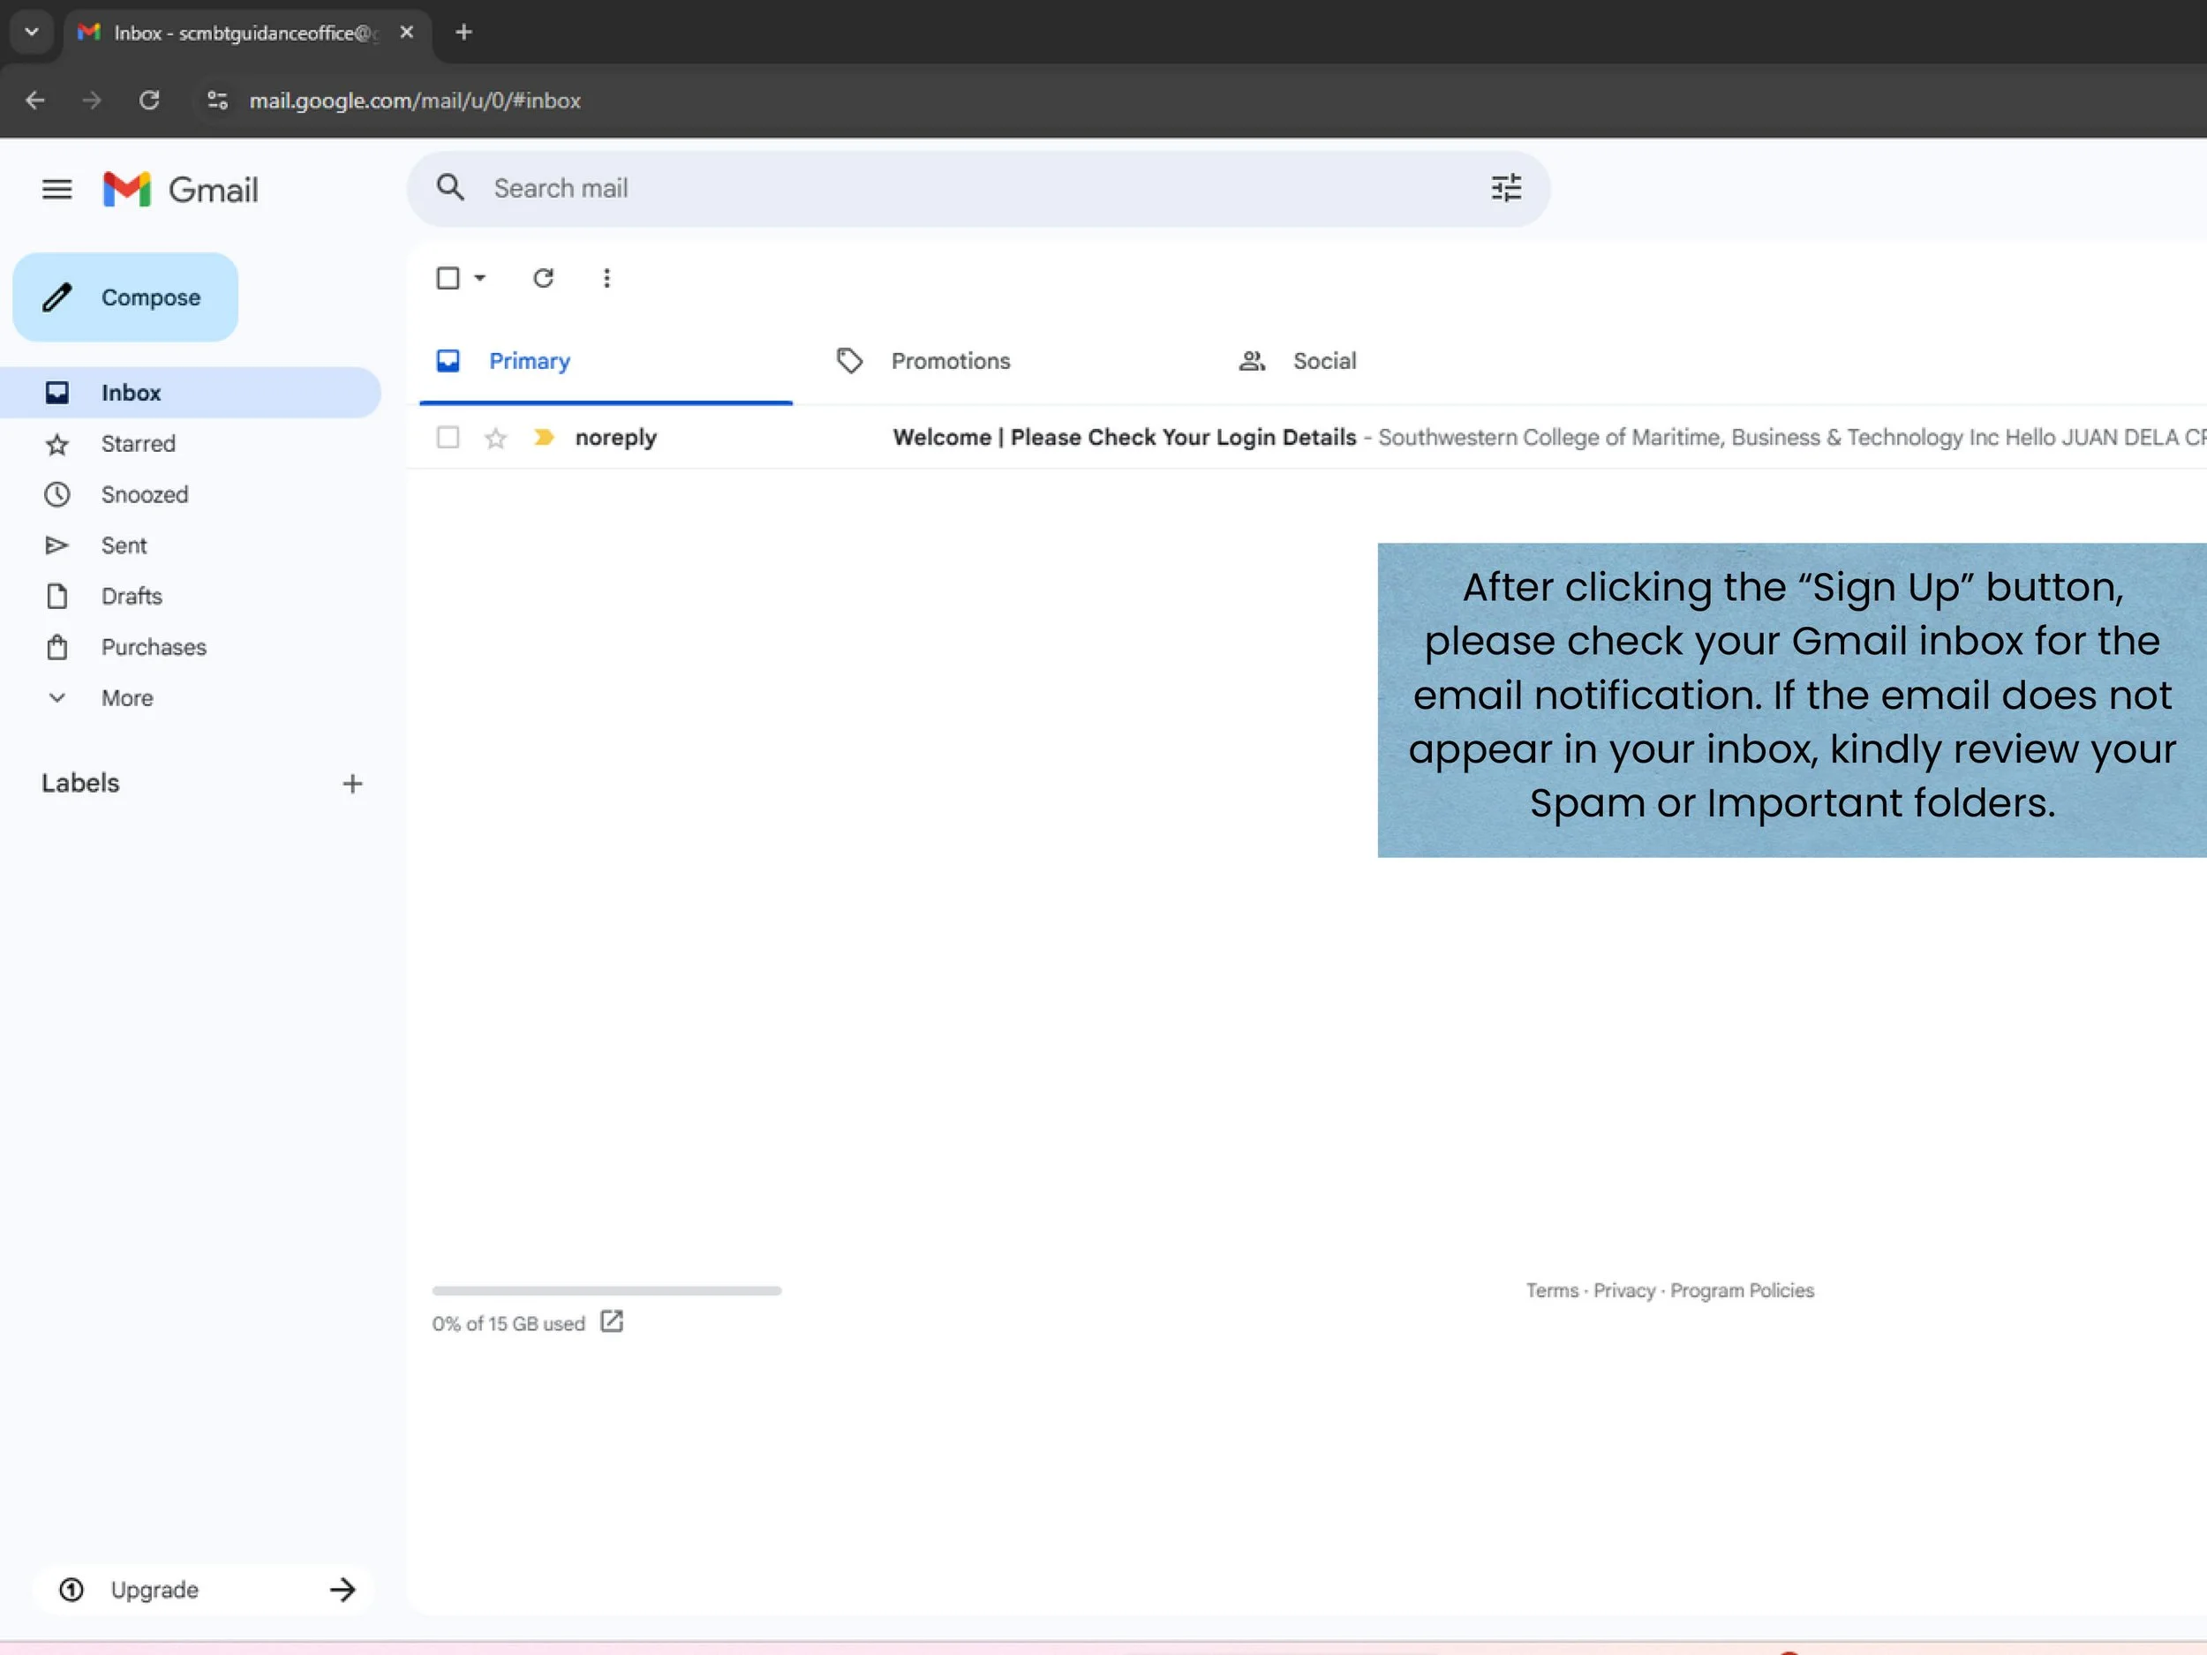The width and height of the screenshot is (2207, 1655).
Task: Star the noreply welcome email
Action: 496,438
